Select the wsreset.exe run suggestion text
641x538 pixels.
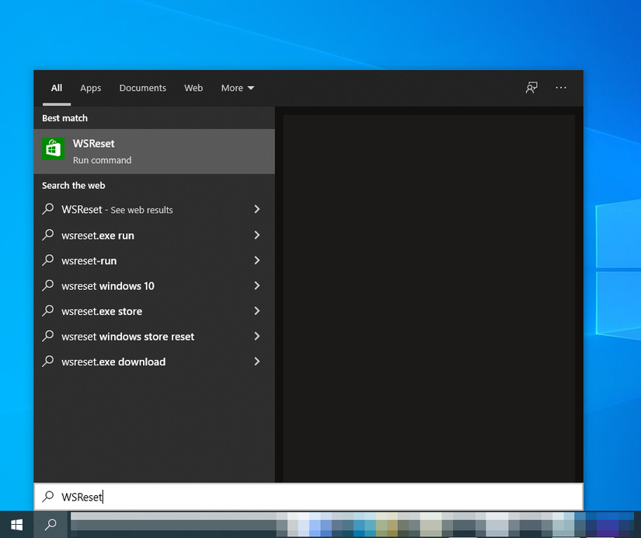98,236
